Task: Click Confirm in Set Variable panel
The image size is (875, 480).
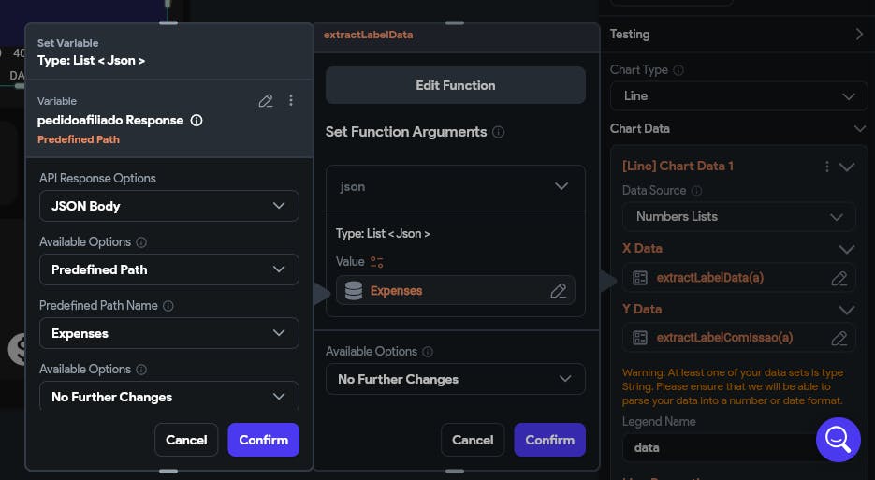Action: [x=263, y=440]
